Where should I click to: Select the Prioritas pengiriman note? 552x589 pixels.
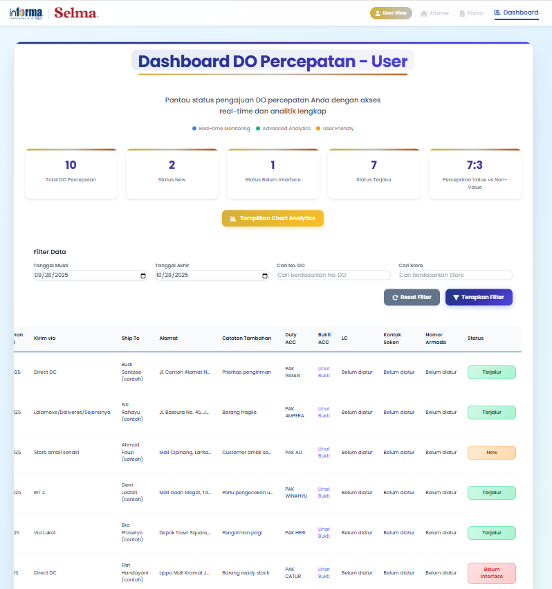[247, 372]
